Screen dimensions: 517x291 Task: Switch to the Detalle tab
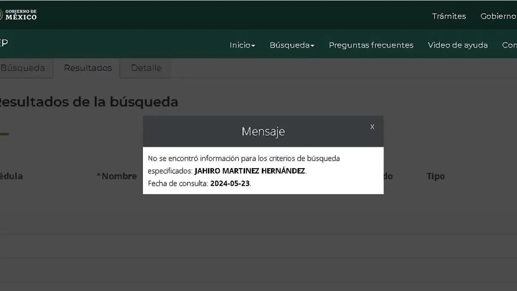pyautogui.click(x=146, y=68)
